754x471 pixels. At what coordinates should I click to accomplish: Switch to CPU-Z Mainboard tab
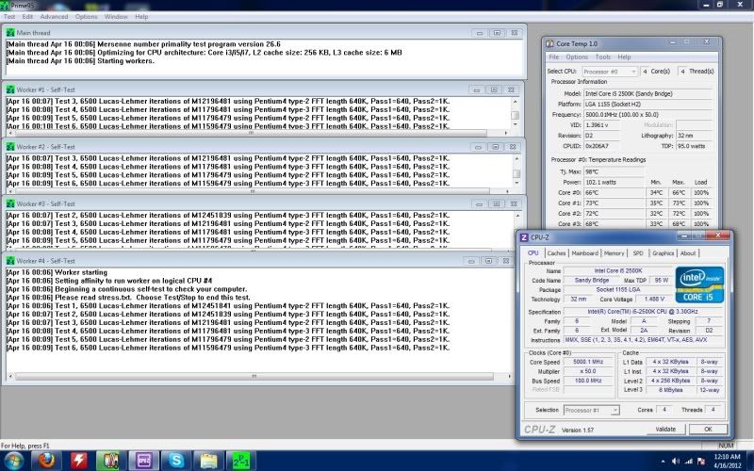(584, 253)
